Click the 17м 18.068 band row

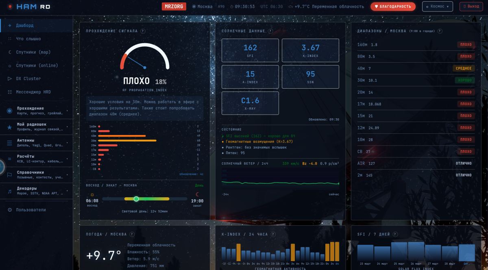point(416,104)
